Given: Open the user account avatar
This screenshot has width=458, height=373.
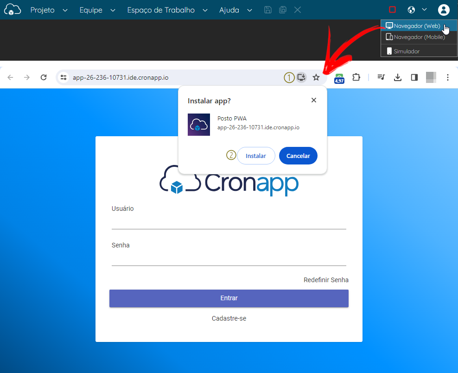Looking at the screenshot, I should point(443,10).
